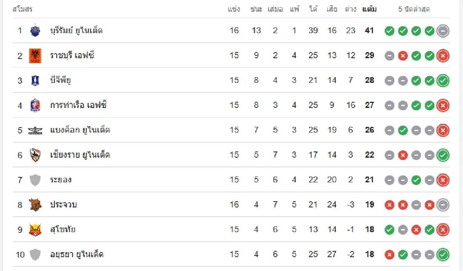The image size is (463, 271).
Task: Click the BG Pathum United (บีจีพียู) crest
Action: pos(35,80)
